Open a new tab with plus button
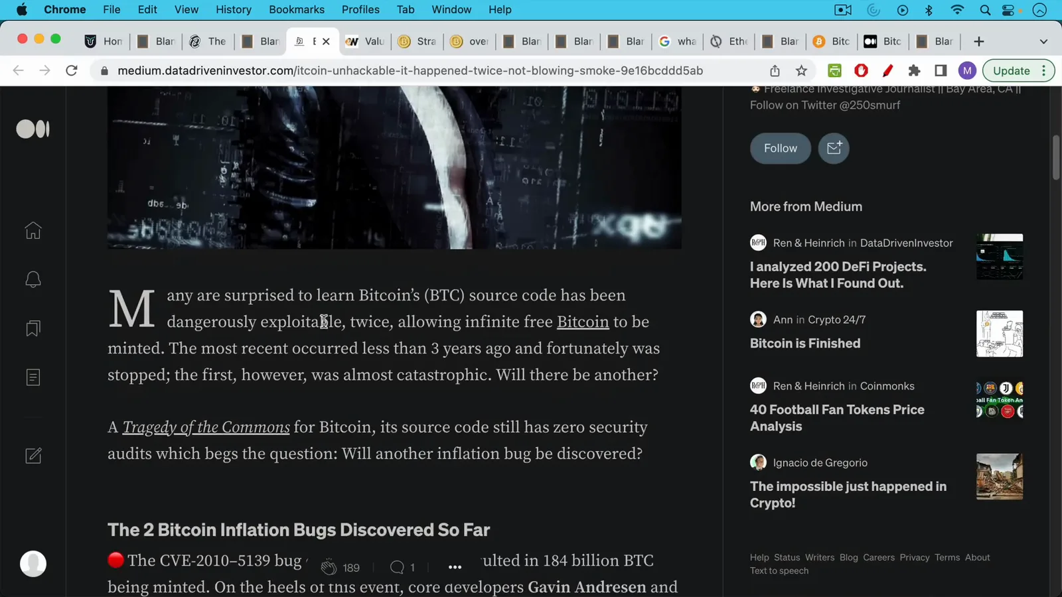The image size is (1062, 597). (978, 41)
